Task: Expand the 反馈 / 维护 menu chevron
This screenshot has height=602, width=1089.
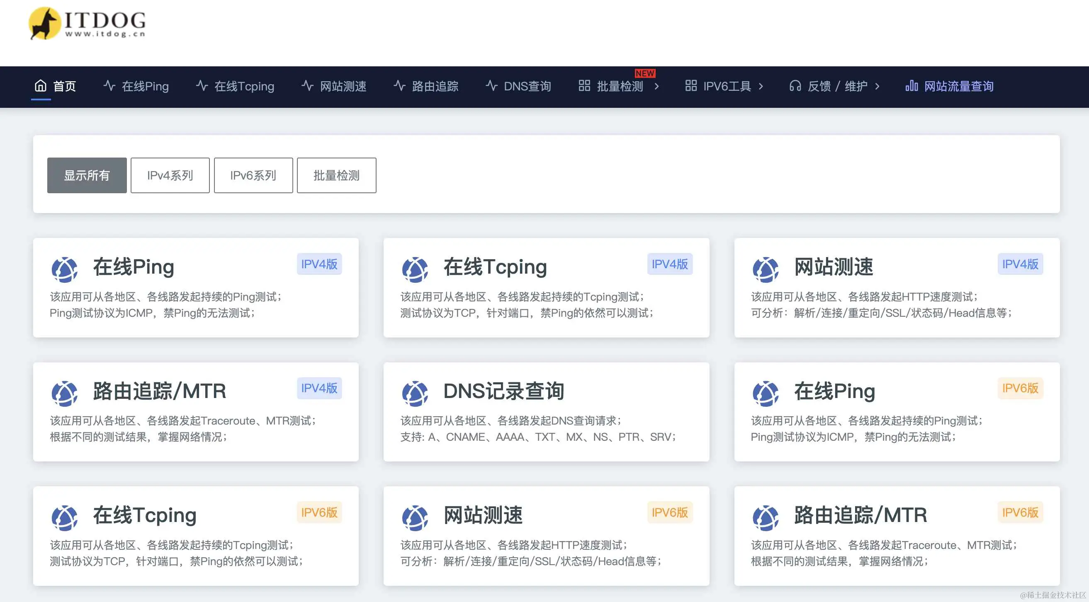Action: click(877, 87)
